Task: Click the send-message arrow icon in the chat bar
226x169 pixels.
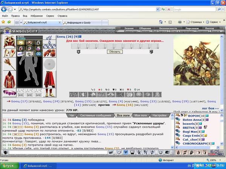Action: (x=111, y=152)
